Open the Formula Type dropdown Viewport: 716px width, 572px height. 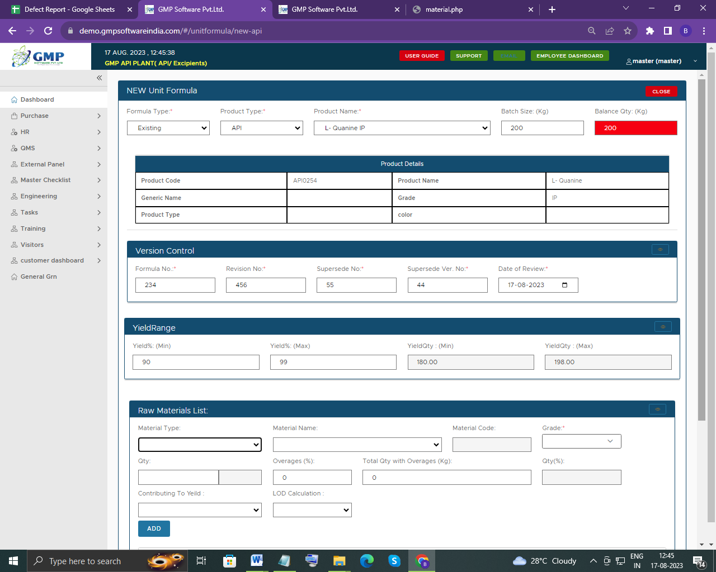[168, 128]
